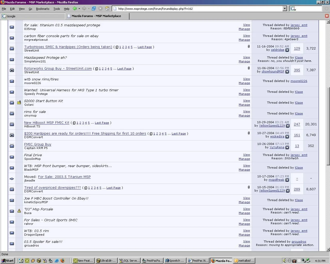Open $200 Hardpipes are ready for orders thread
330x264 pixels.
[85, 134]
